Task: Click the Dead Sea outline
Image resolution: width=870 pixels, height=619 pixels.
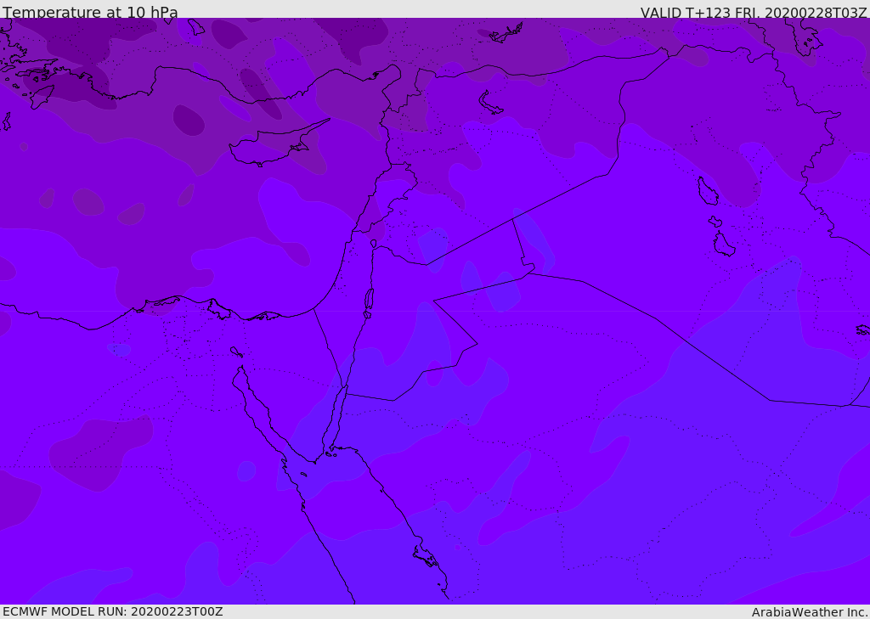Action: pos(369,300)
